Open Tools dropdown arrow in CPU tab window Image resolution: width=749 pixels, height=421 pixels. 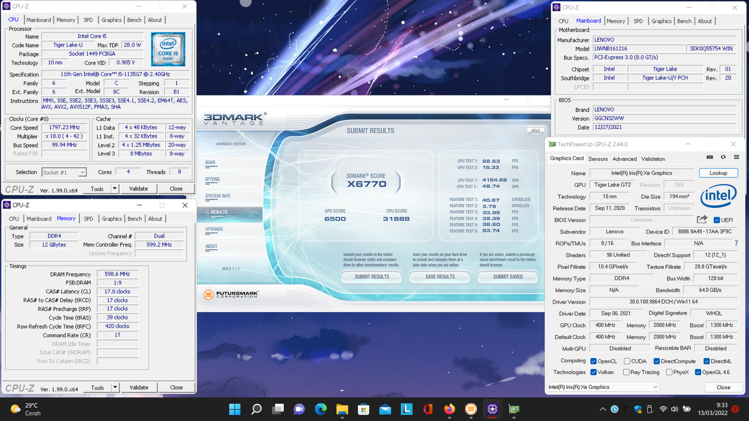pyautogui.click(x=115, y=189)
